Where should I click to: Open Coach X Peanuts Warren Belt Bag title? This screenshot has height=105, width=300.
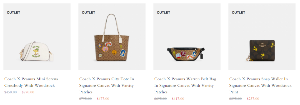click(x=185, y=85)
